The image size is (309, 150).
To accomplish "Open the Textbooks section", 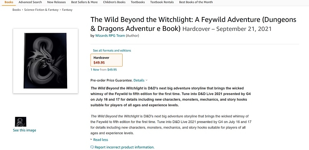I will [x=138, y=2].
